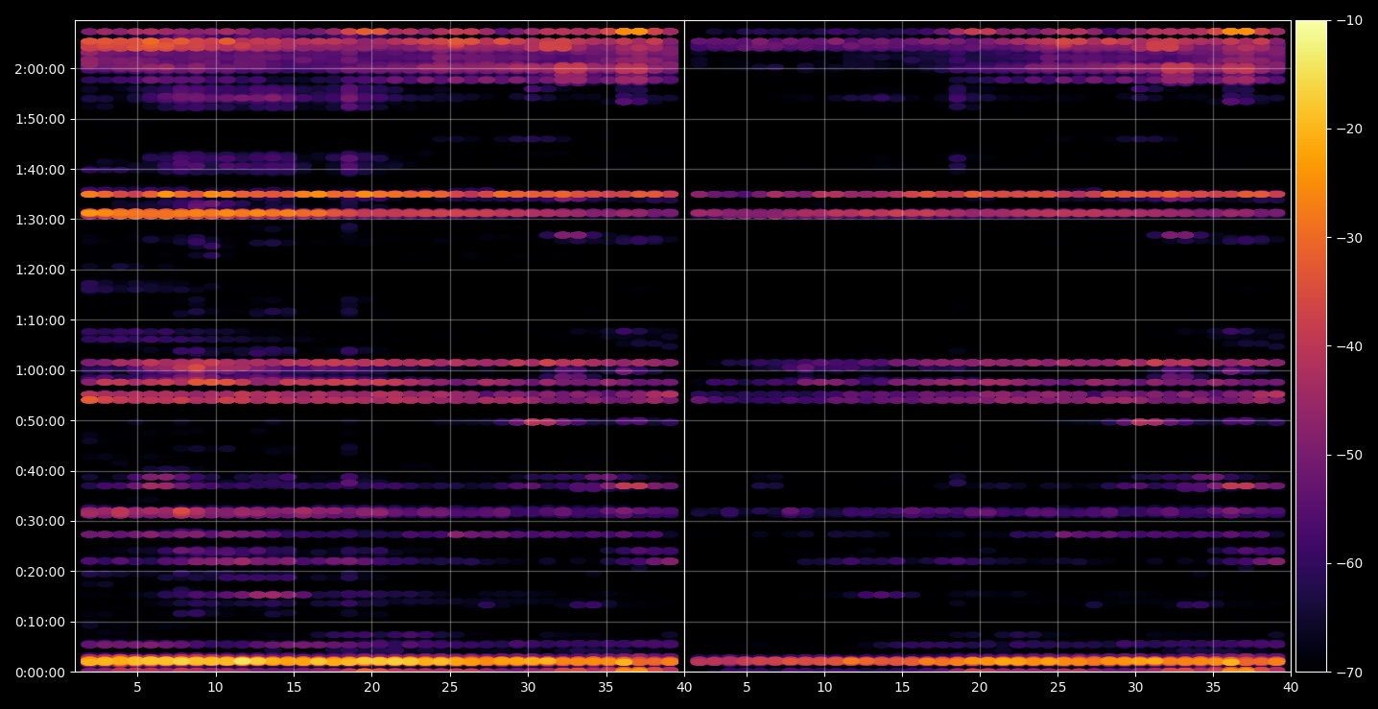Click the −70 colorbar tick label
1378x709 pixels.
[x=1349, y=673]
